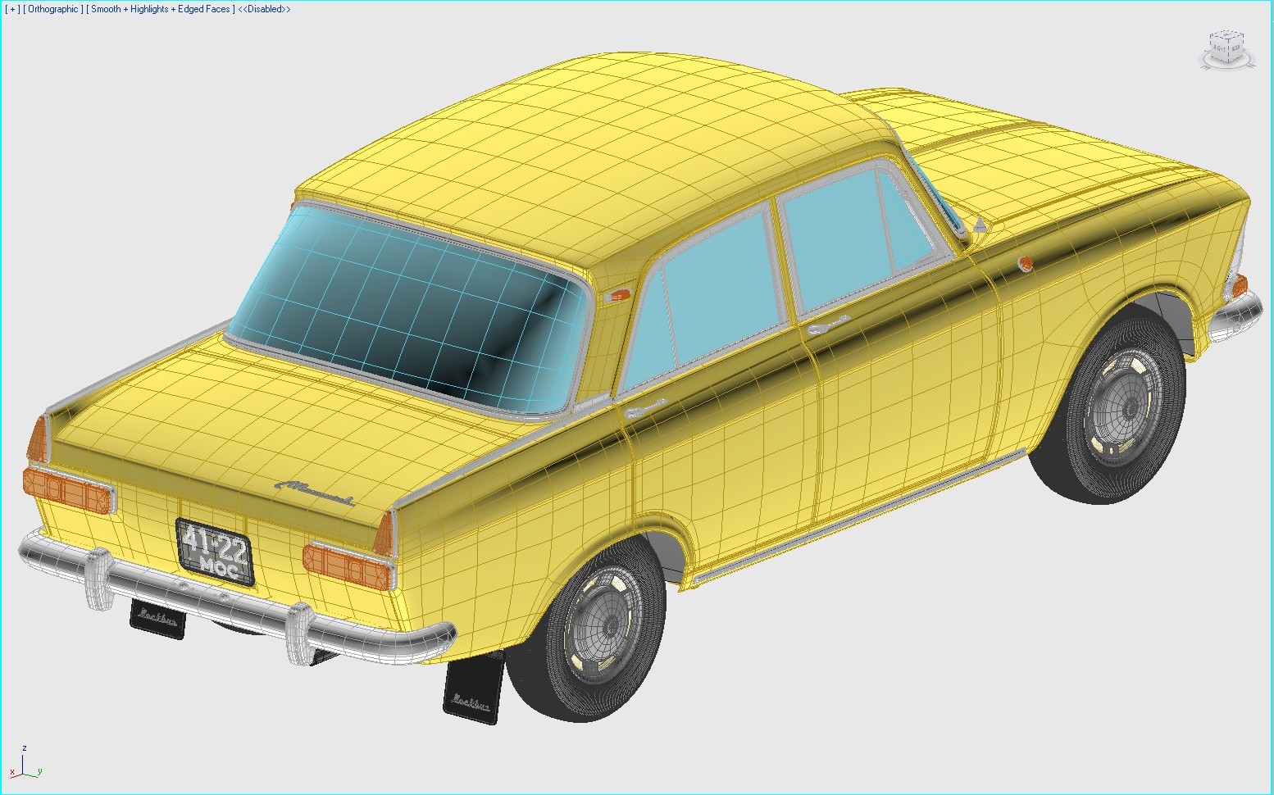This screenshot has height=795, width=1274.
Task: Open the Orthographic point-of-view viewport menu
Action: (x=53, y=9)
